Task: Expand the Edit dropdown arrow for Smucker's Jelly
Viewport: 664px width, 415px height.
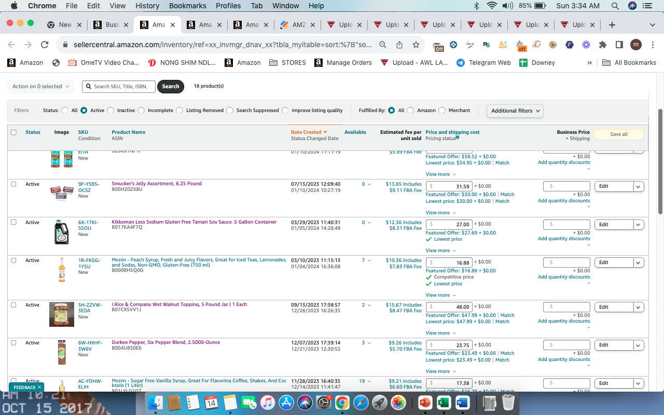Action: pyautogui.click(x=639, y=186)
